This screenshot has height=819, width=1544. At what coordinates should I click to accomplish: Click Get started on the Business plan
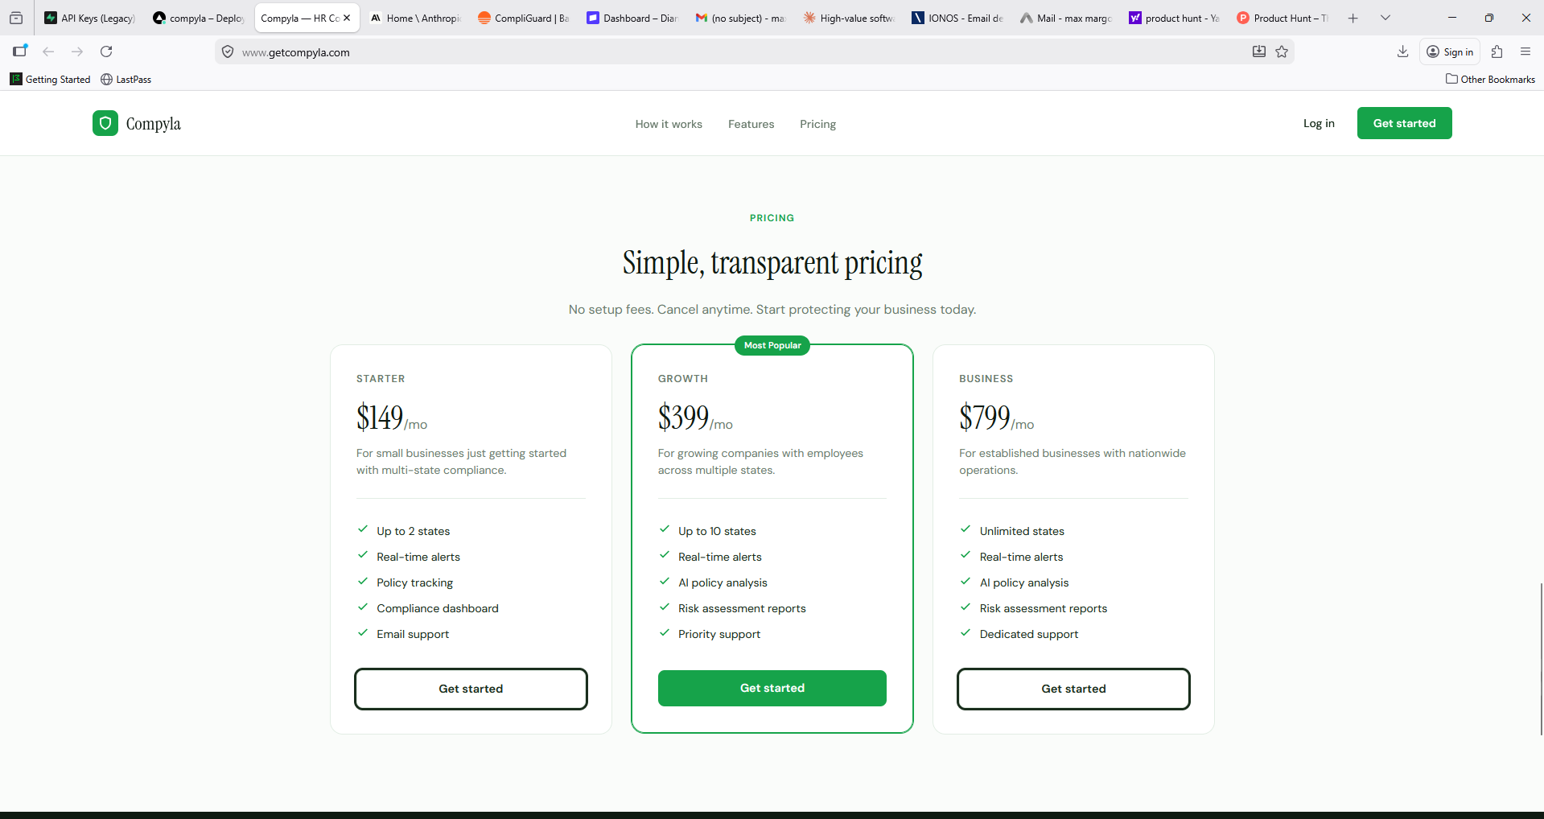[1073, 689]
